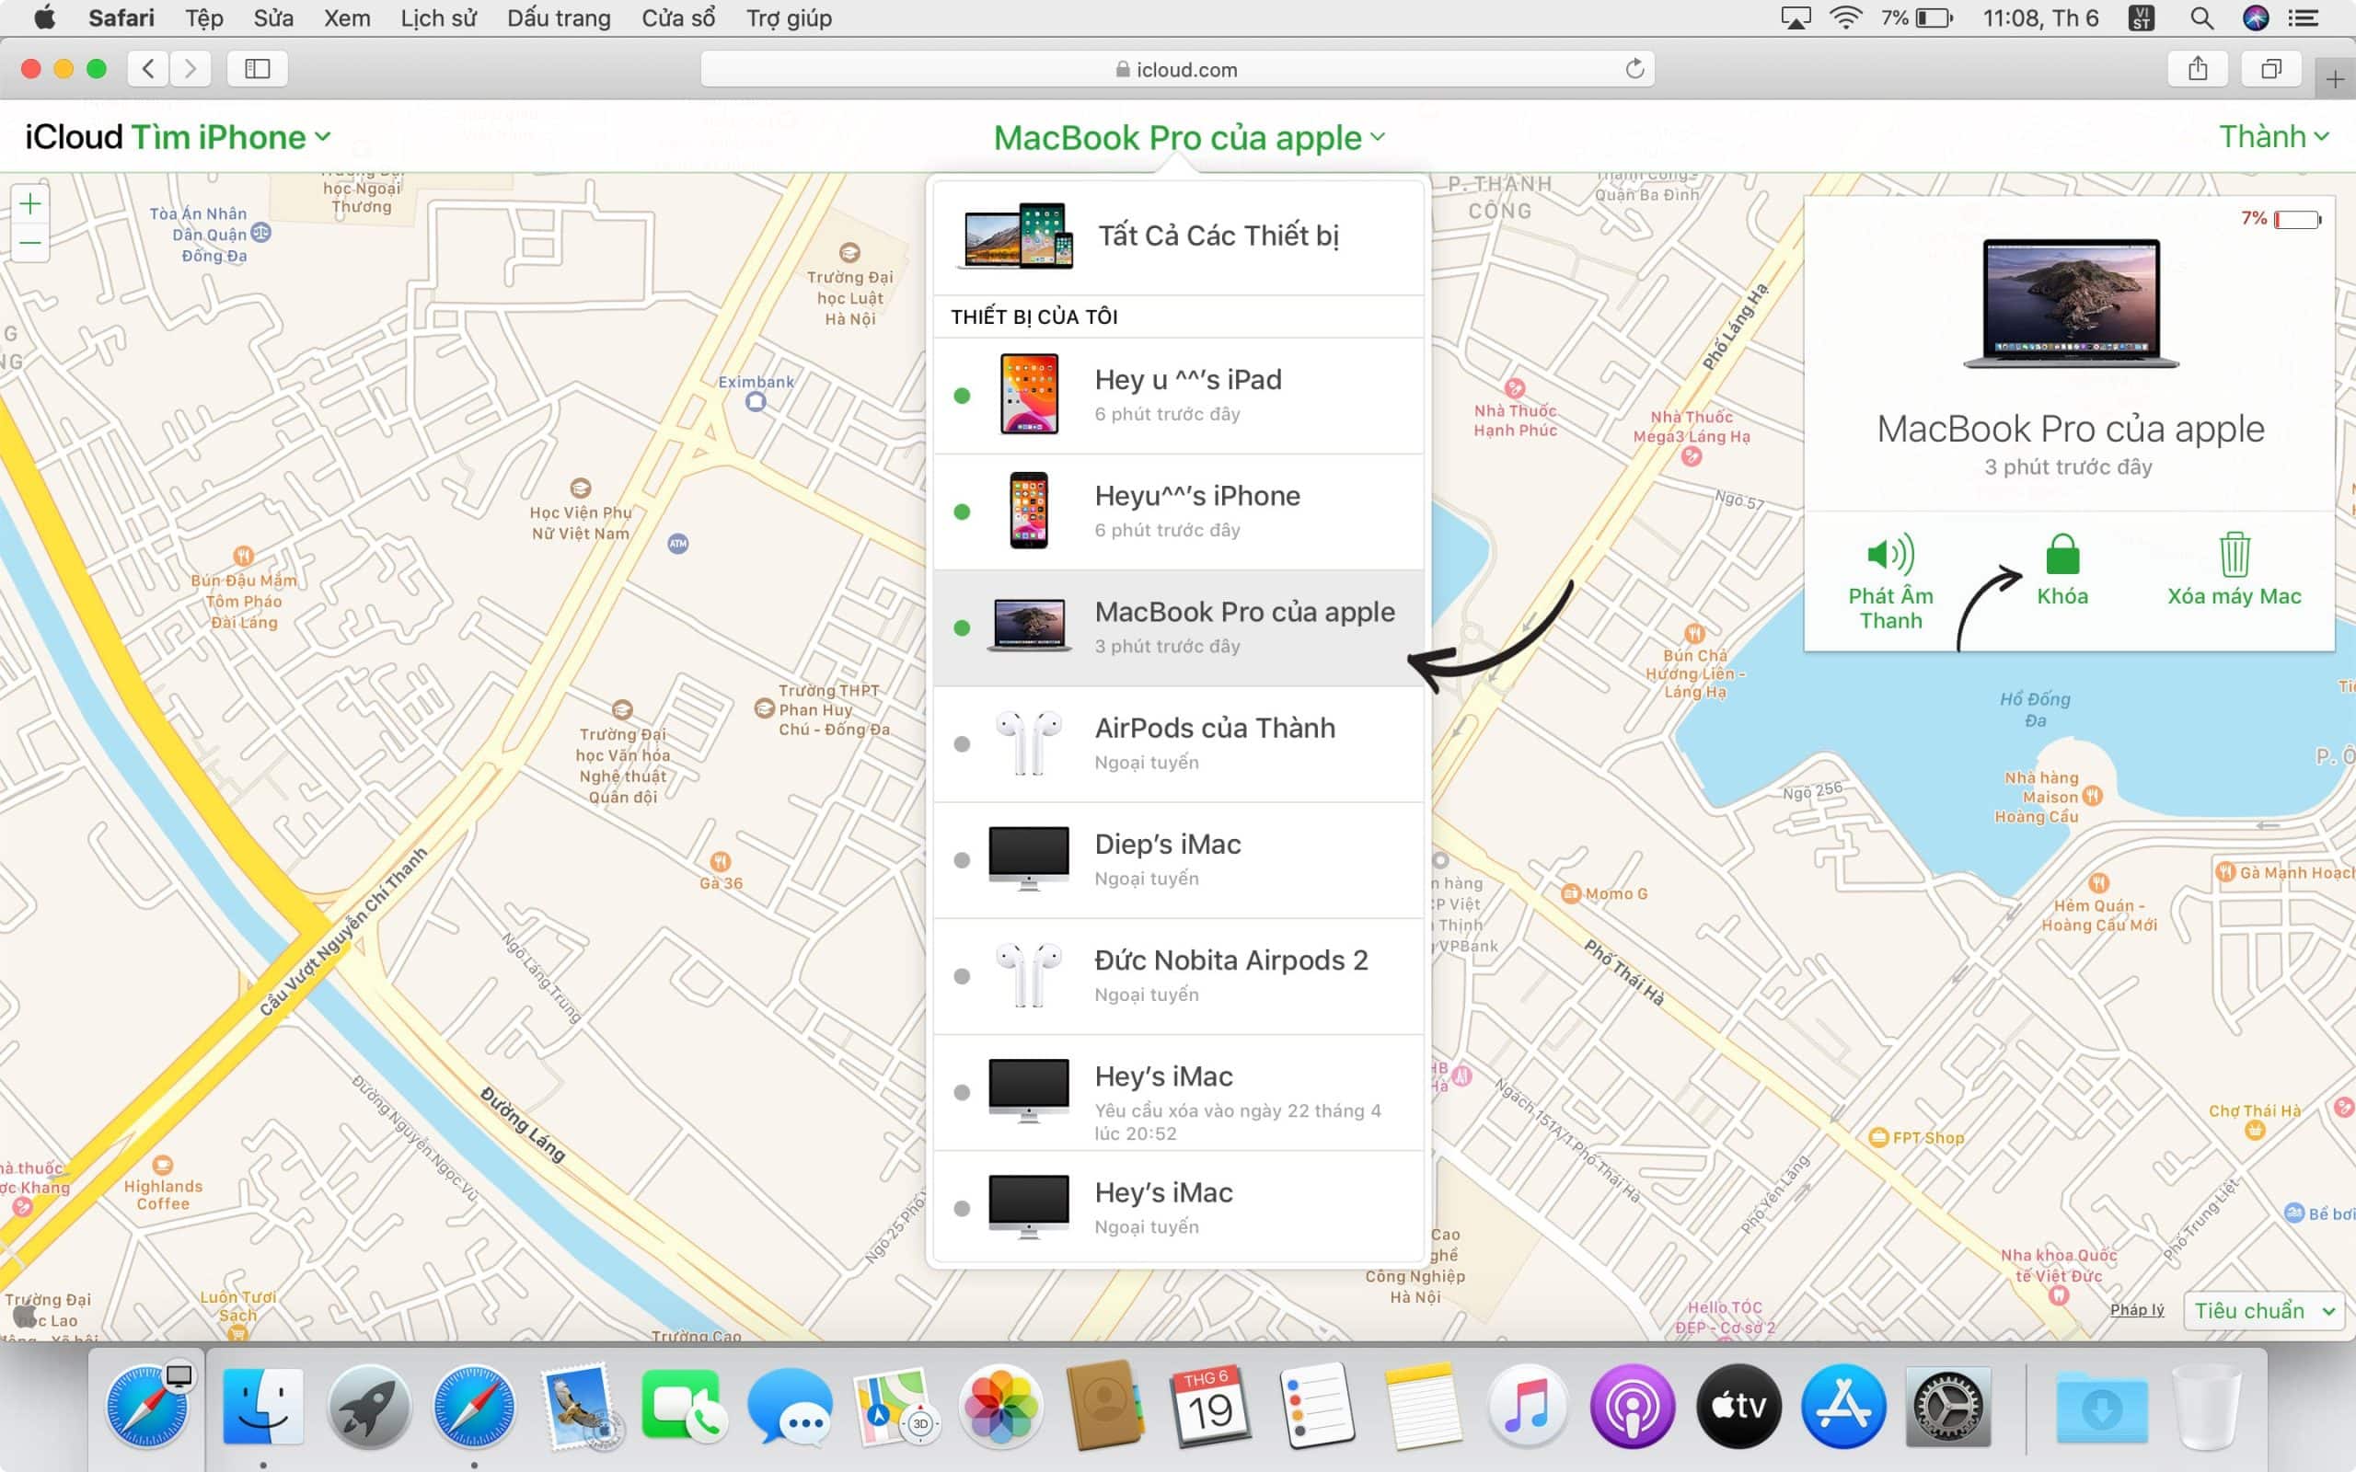Open the Cửa sổ menu
2356x1472 pixels.
[x=678, y=17]
